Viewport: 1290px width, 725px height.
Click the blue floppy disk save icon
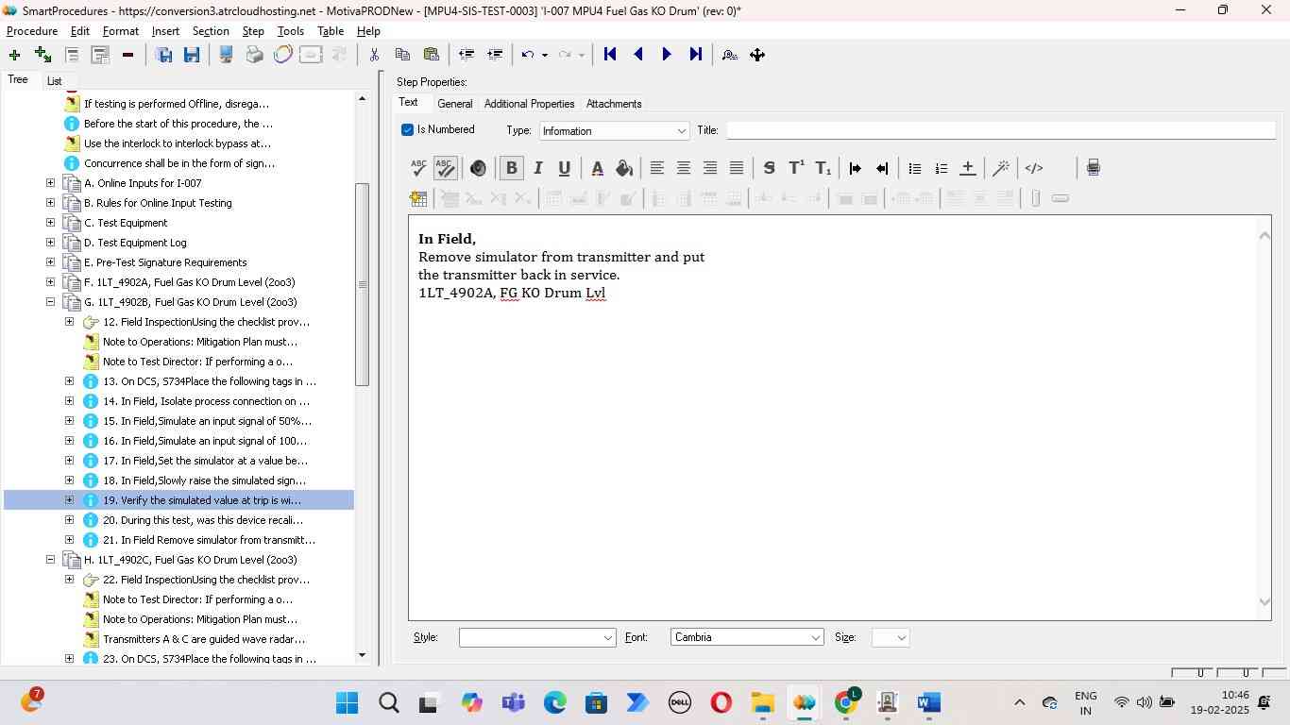(x=192, y=55)
